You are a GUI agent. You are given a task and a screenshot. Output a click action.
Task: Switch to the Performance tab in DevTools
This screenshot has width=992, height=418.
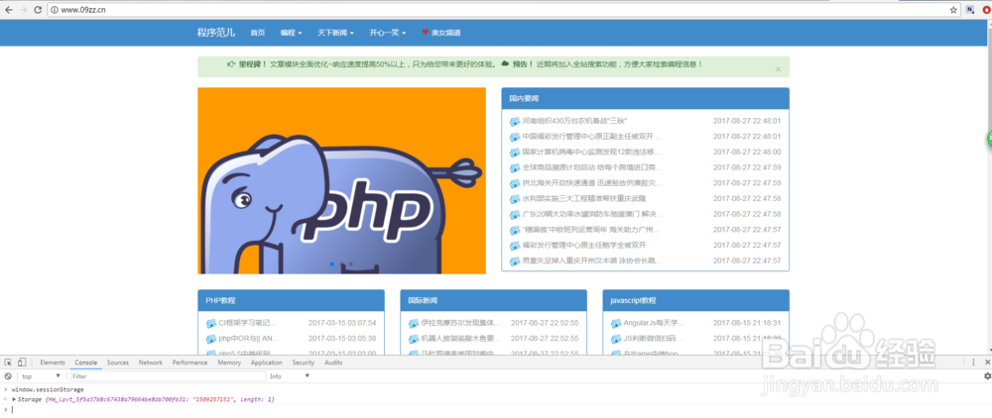click(x=189, y=363)
